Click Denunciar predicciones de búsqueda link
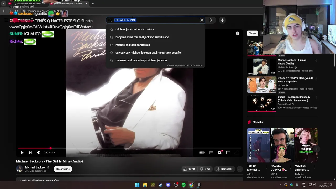Screen dimensions: 336x189 (x=185, y=65)
